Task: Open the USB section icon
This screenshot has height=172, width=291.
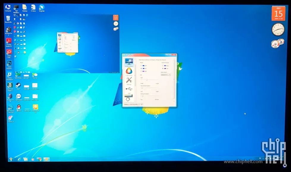Action: 129,90
